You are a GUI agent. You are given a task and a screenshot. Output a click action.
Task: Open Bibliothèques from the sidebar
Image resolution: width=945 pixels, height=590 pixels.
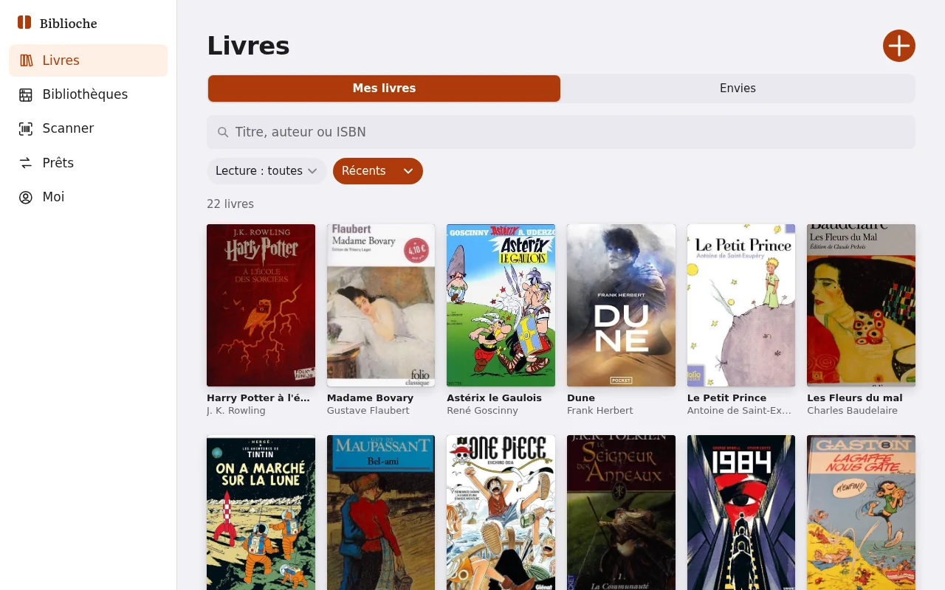(89, 94)
